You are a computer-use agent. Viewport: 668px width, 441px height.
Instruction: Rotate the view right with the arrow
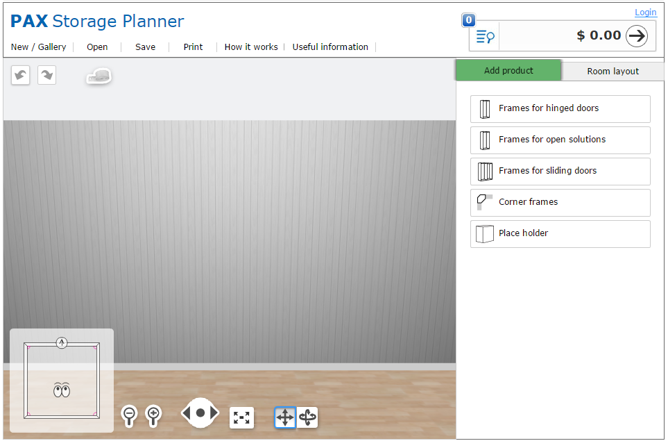pyautogui.click(x=214, y=413)
